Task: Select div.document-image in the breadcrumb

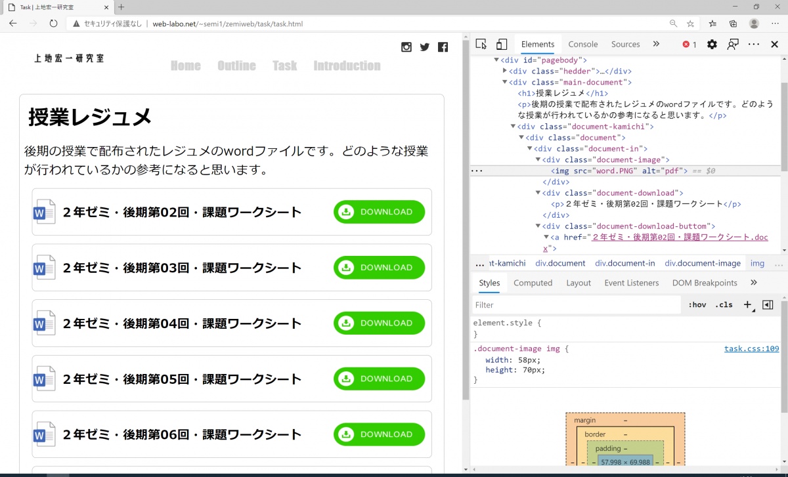Action: click(x=702, y=263)
